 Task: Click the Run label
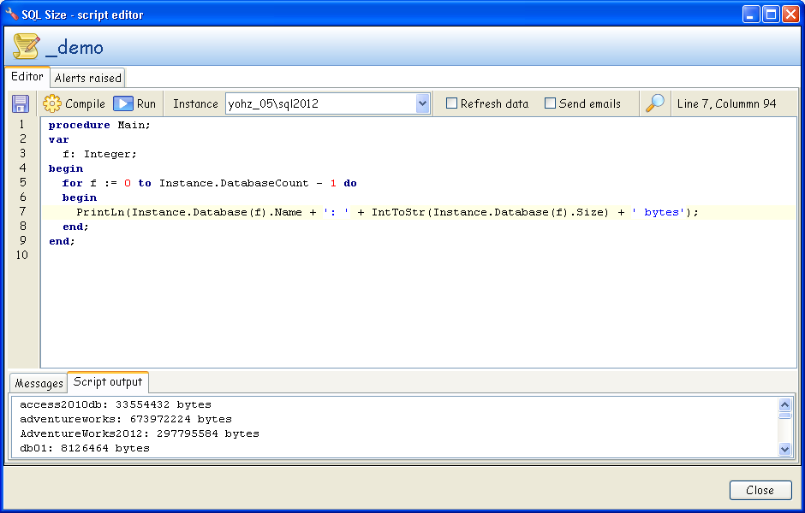tap(146, 103)
